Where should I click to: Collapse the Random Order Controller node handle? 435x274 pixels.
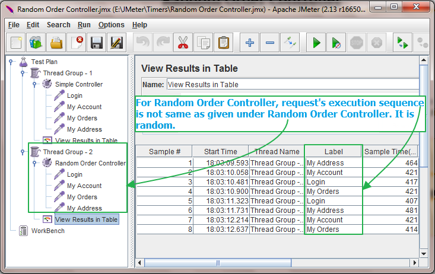(x=34, y=163)
